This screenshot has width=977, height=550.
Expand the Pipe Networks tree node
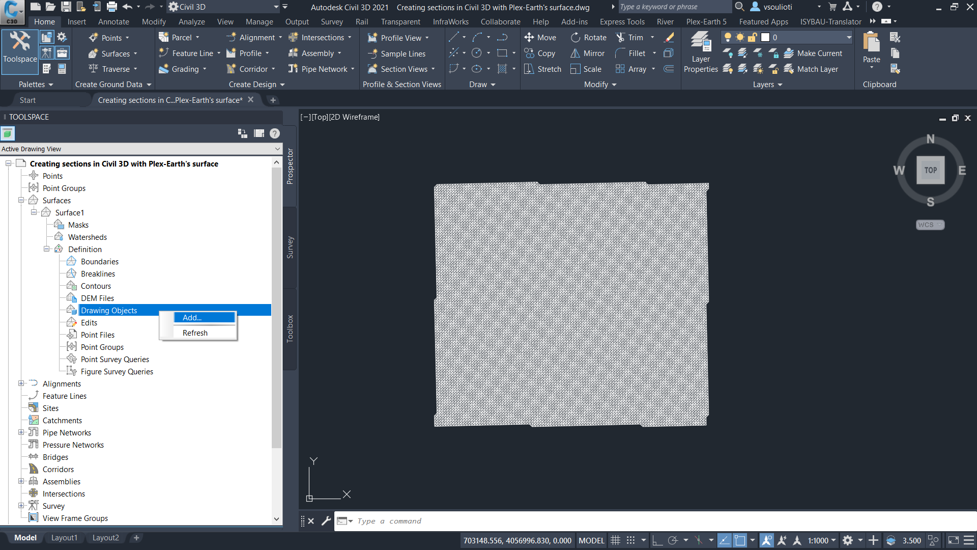click(21, 432)
